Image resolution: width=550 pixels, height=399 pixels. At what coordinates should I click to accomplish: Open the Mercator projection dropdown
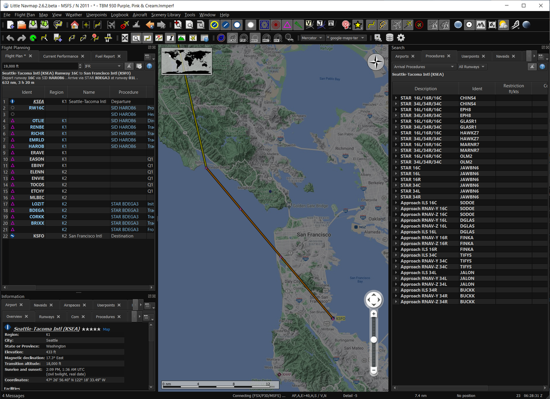click(x=312, y=38)
